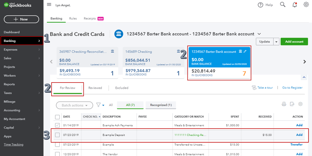This screenshot has width=312, height=156.
Task: Expand the account name dropdown chevron
Action: (x=259, y=34)
